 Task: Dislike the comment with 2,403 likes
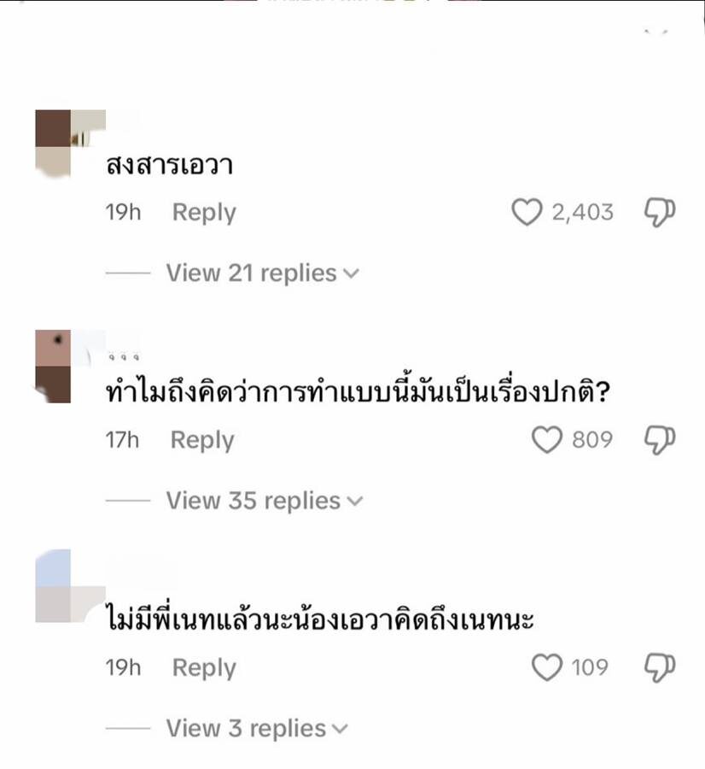660,213
